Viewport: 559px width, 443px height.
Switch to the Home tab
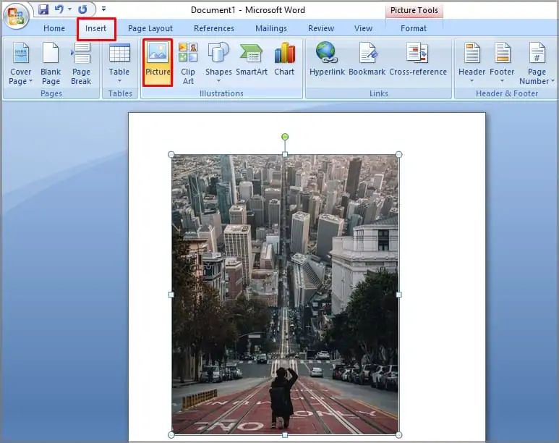click(54, 28)
